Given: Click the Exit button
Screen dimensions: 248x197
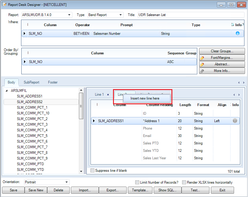Looking at the screenshot, I should 222,190.
